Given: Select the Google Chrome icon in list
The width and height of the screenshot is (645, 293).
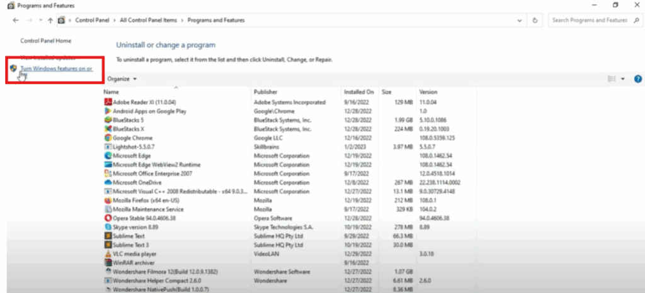Looking at the screenshot, I should pyautogui.click(x=108, y=137).
